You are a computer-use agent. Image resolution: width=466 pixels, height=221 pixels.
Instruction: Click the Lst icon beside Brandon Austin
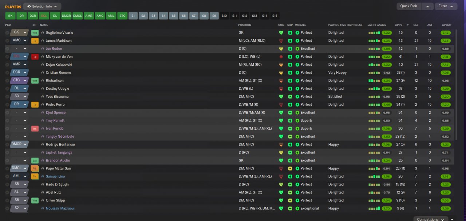35,161
